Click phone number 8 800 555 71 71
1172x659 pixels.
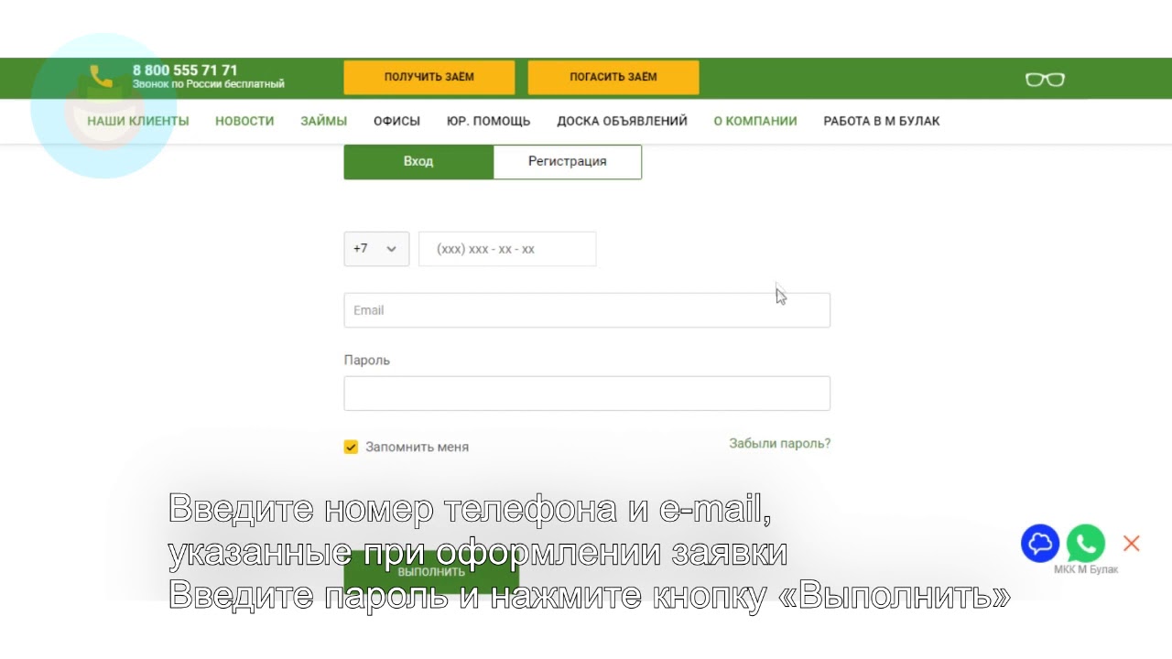(x=185, y=70)
